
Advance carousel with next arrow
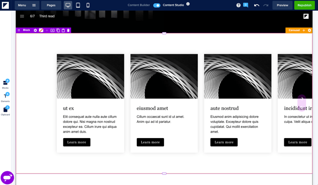(x=301, y=98)
